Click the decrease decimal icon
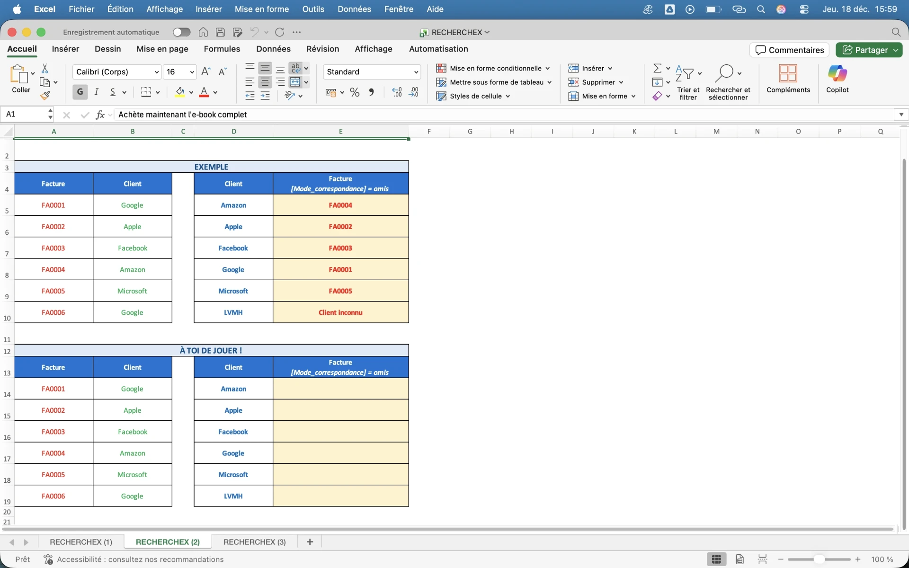 (x=413, y=92)
